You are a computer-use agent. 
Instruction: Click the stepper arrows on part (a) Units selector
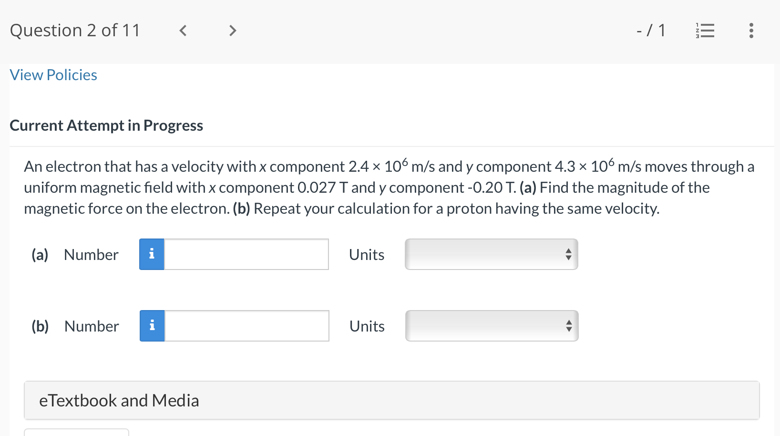point(568,254)
